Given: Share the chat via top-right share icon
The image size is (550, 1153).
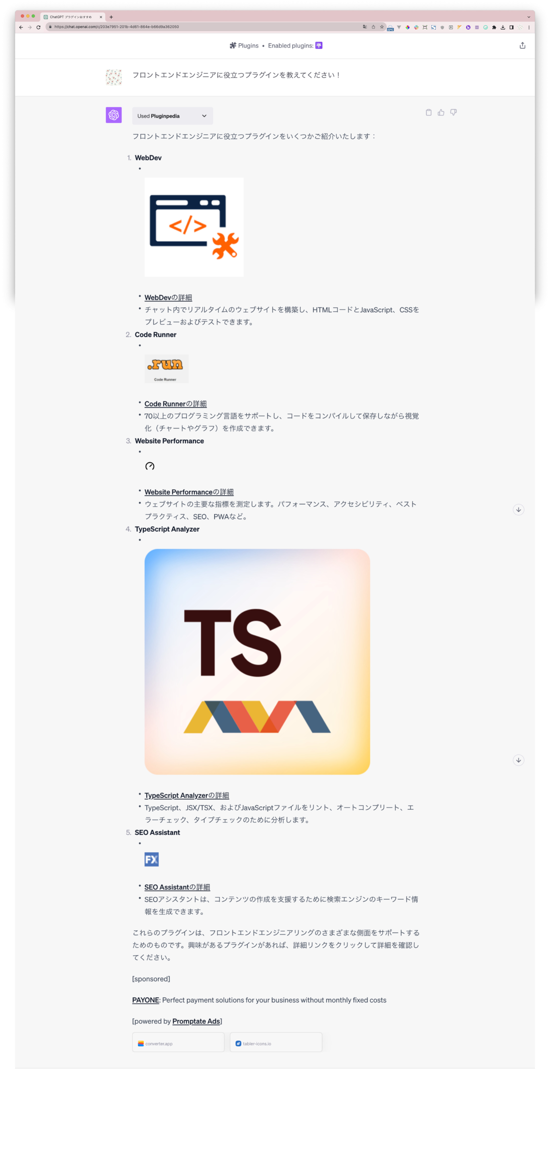Looking at the screenshot, I should click(522, 45).
